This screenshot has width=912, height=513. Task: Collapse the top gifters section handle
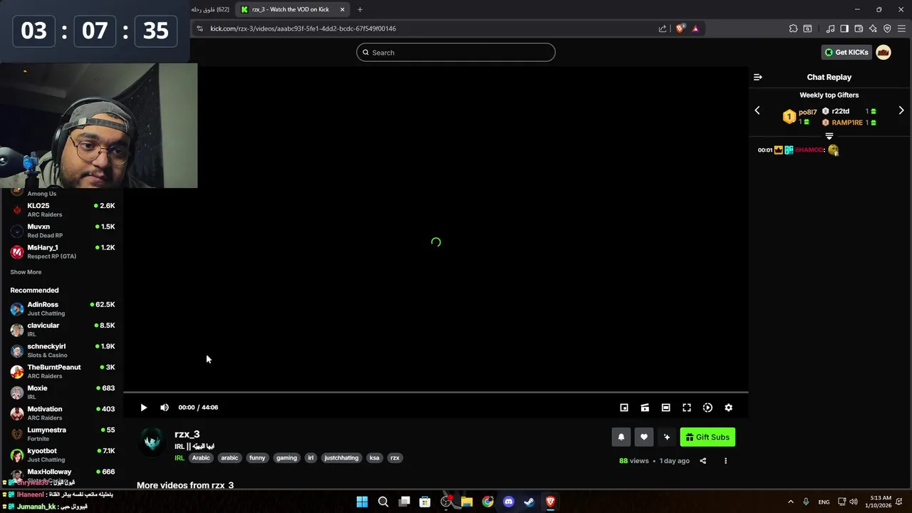point(829,136)
